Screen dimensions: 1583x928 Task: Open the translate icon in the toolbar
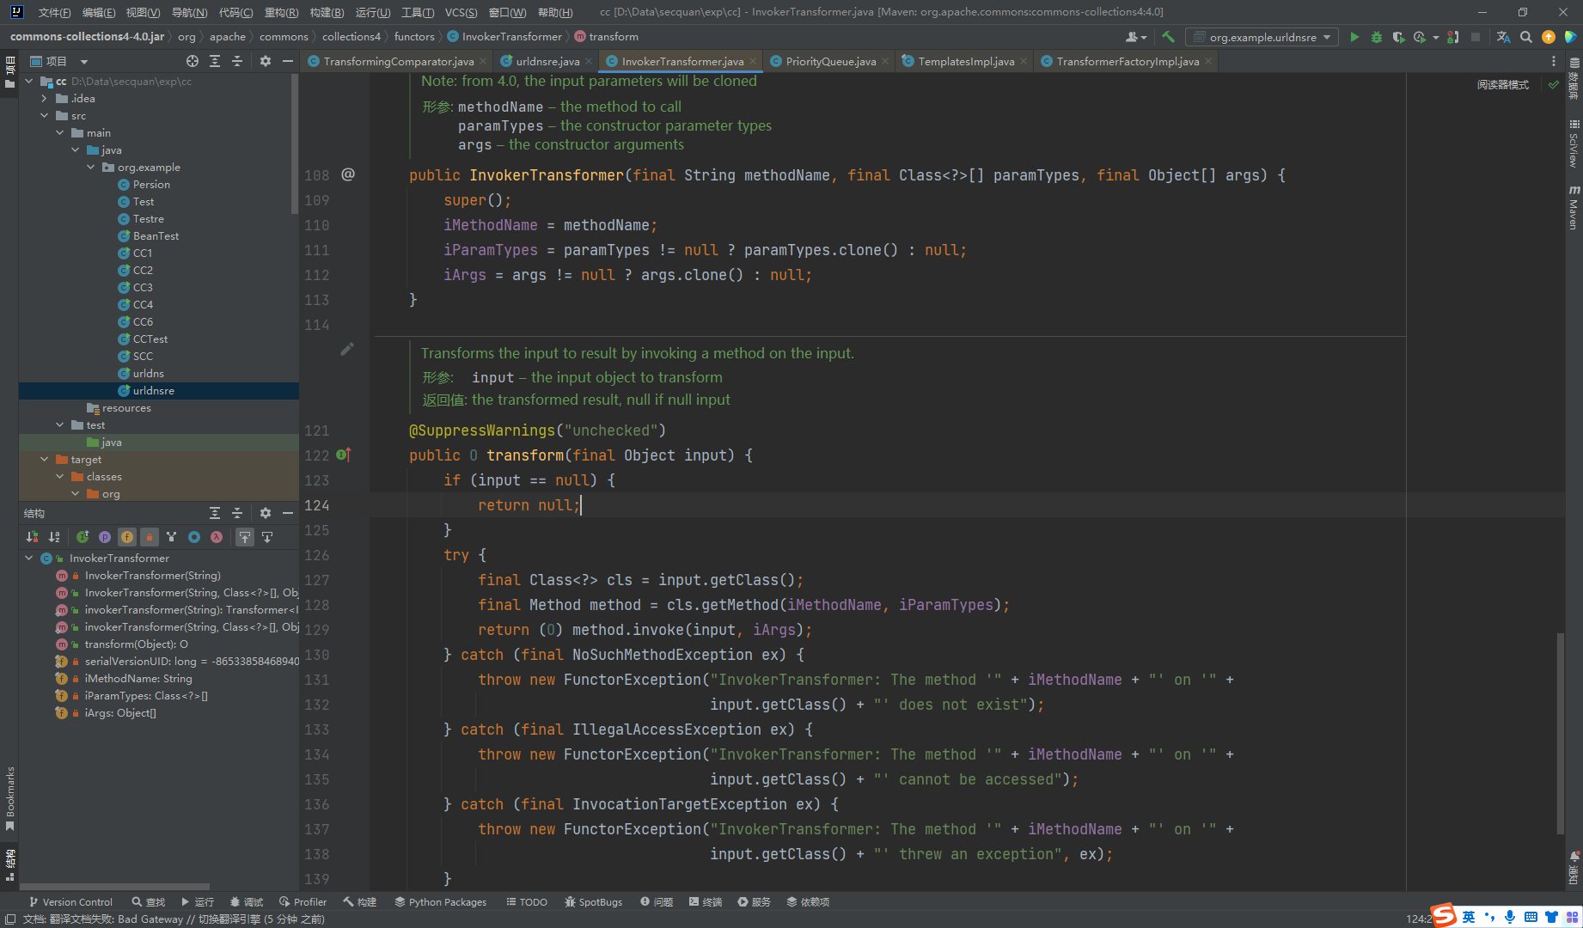tap(1503, 37)
